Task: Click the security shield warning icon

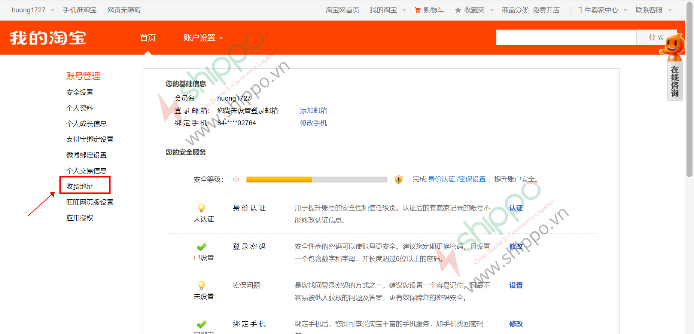Action: click(x=399, y=179)
